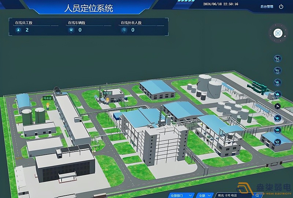This screenshot has height=198, width=293.
Task: Click the power logout icon
Action: tap(281, 7)
